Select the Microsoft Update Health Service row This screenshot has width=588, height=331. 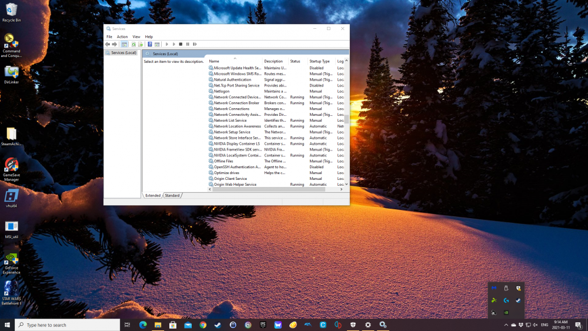(276, 68)
